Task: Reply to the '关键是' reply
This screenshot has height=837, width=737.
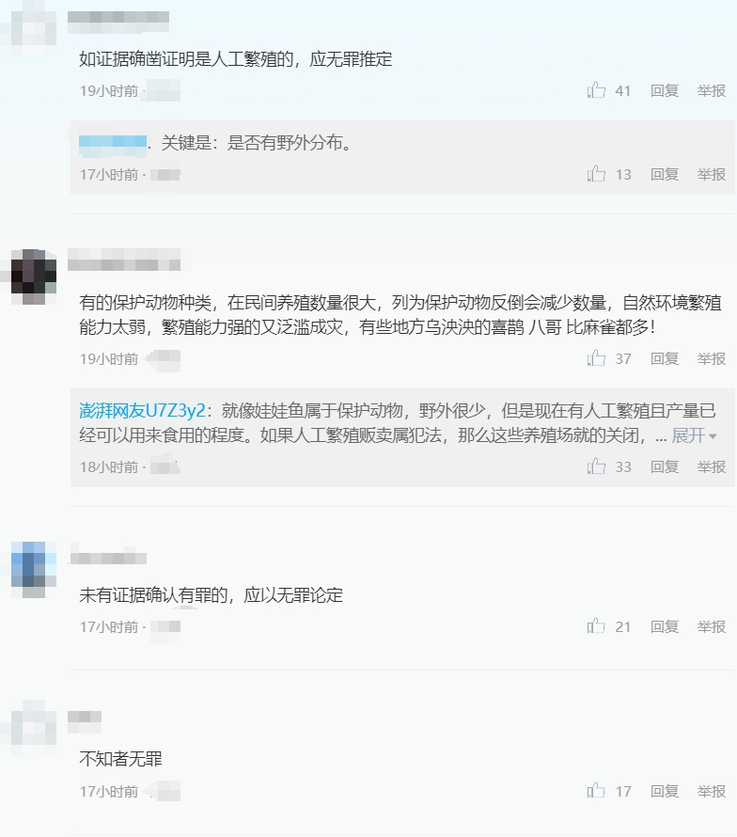Action: pos(665,175)
